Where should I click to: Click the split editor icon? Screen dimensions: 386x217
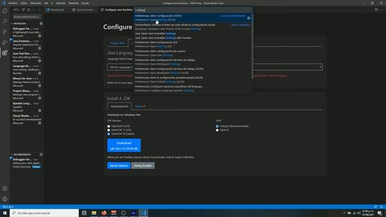point(376,10)
